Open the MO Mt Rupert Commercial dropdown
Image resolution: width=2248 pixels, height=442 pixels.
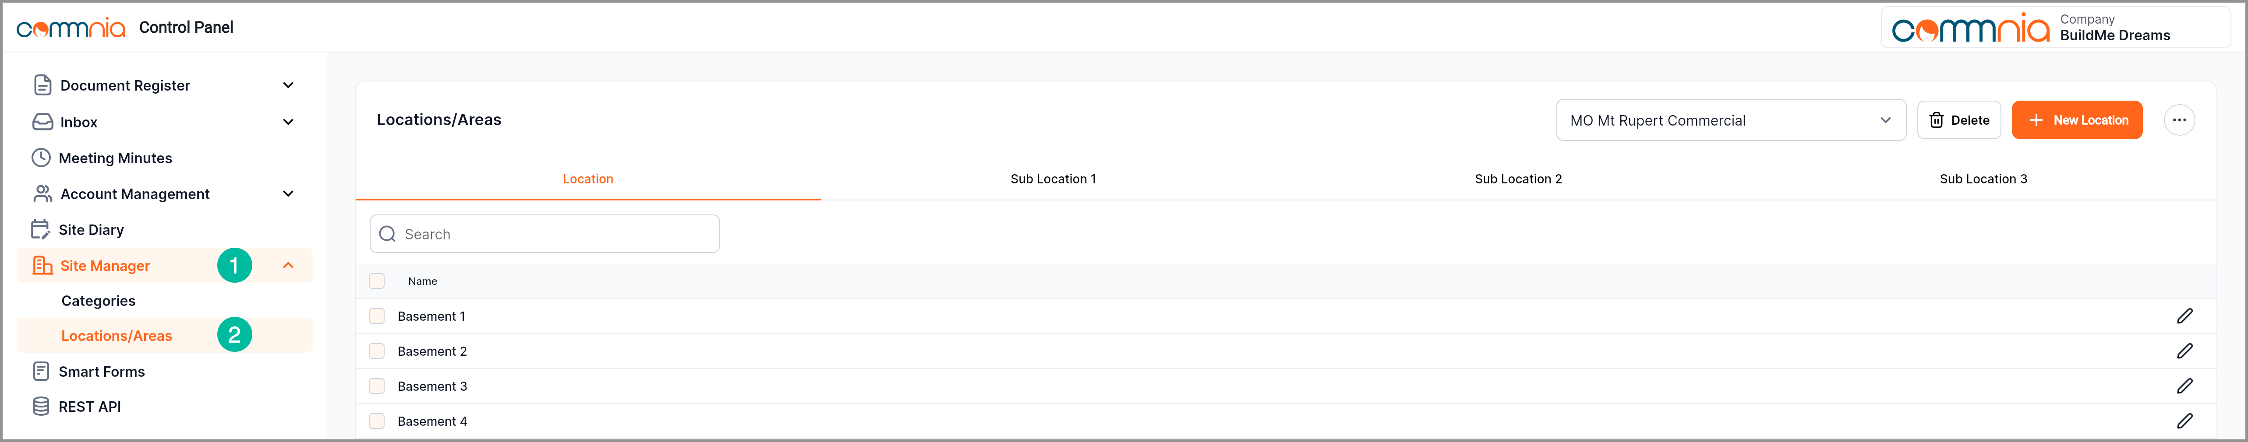pyautogui.click(x=1730, y=120)
